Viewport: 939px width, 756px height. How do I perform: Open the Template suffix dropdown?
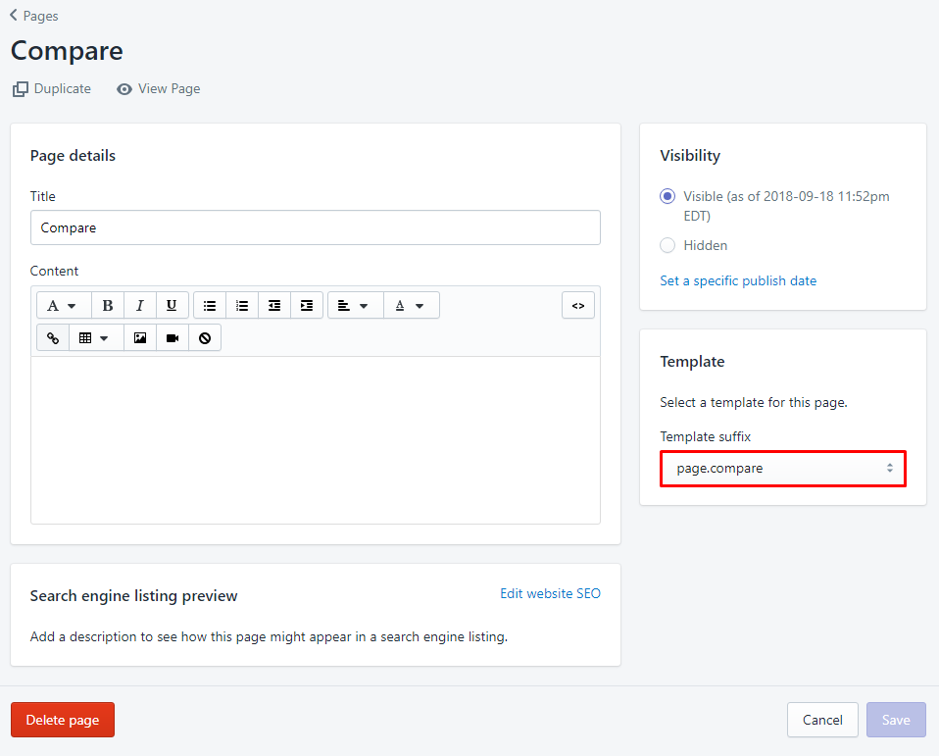point(782,469)
